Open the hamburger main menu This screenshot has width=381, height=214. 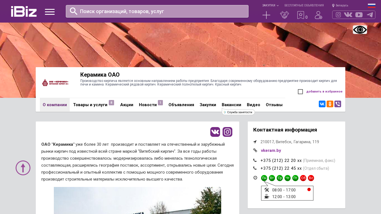click(50, 12)
